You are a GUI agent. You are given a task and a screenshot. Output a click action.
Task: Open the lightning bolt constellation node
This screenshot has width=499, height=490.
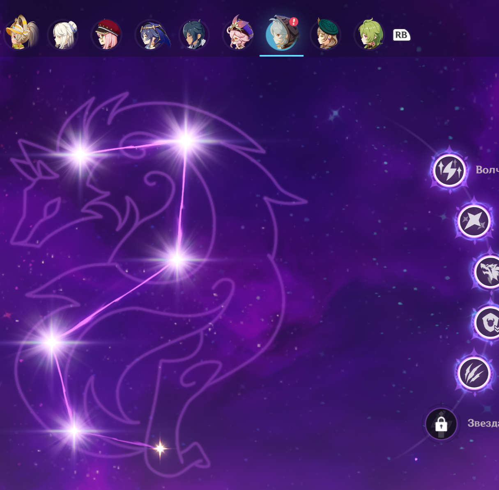point(449,170)
